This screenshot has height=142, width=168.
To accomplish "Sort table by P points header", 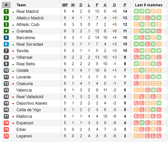I will [125, 5].
